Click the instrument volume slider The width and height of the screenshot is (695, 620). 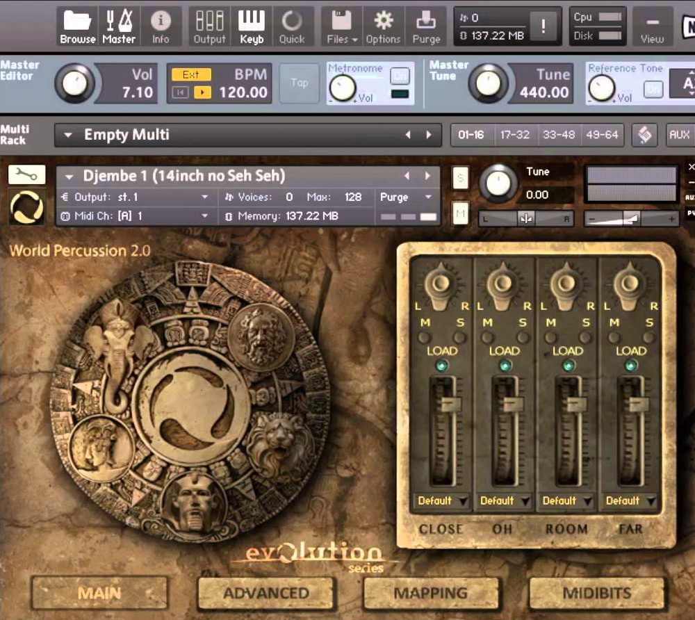click(x=631, y=218)
